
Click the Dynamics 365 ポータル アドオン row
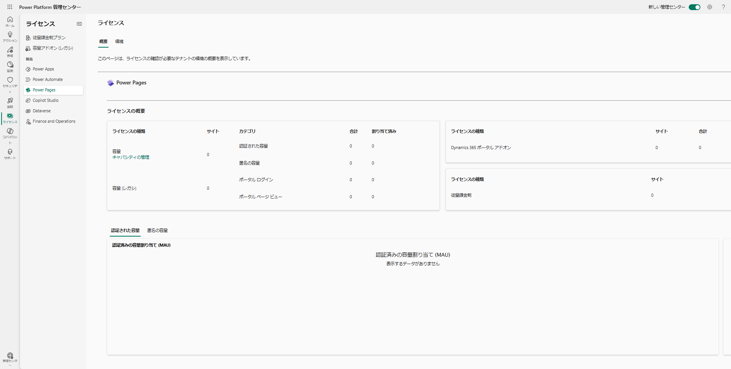click(481, 148)
